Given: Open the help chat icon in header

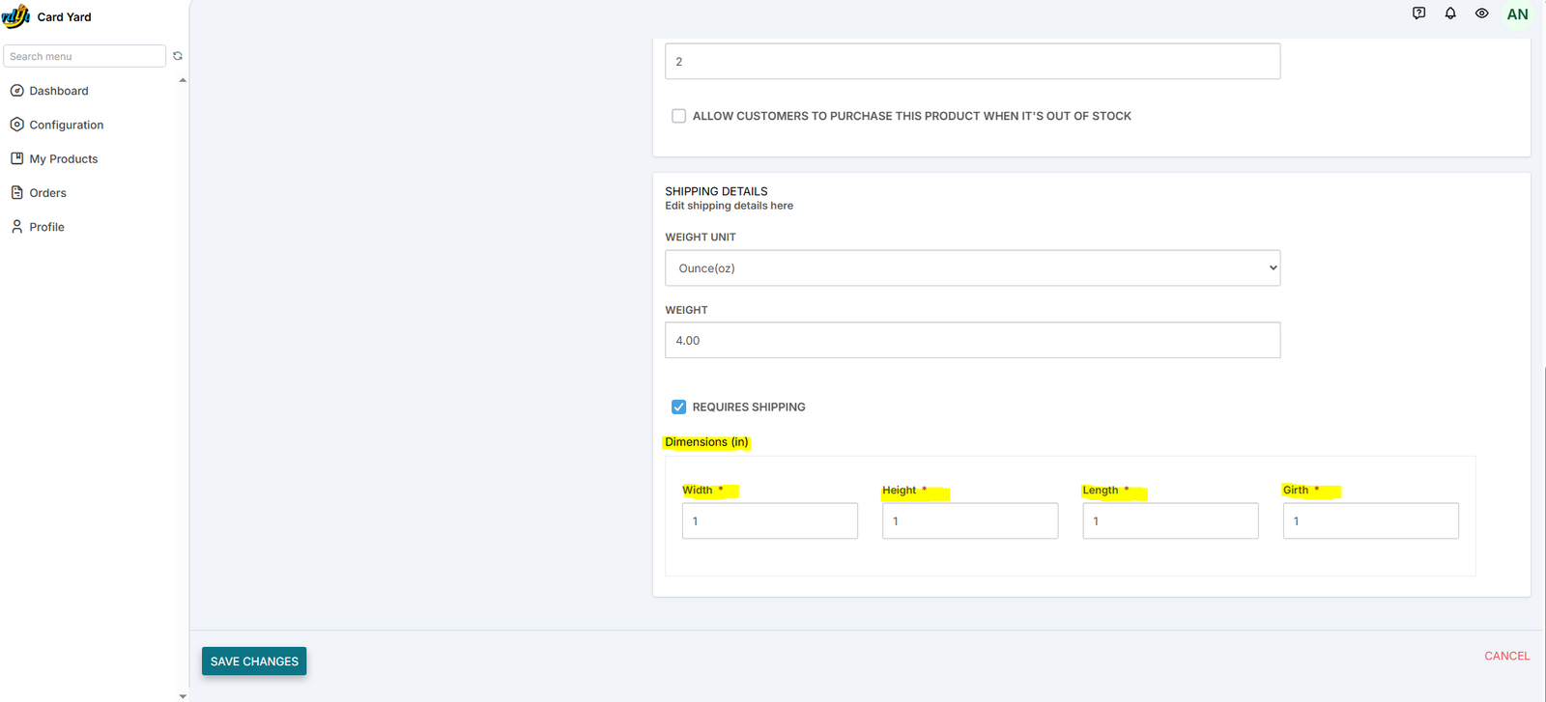Looking at the screenshot, I should coord(1418,14).
